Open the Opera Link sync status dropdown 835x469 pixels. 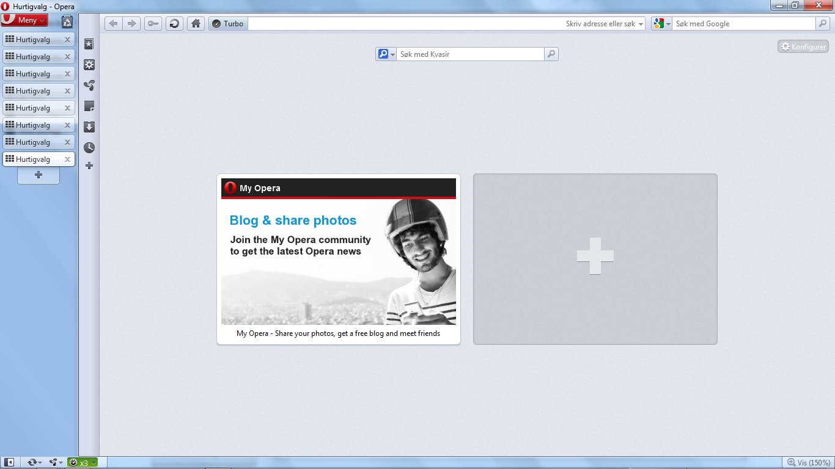click(34, 462)
